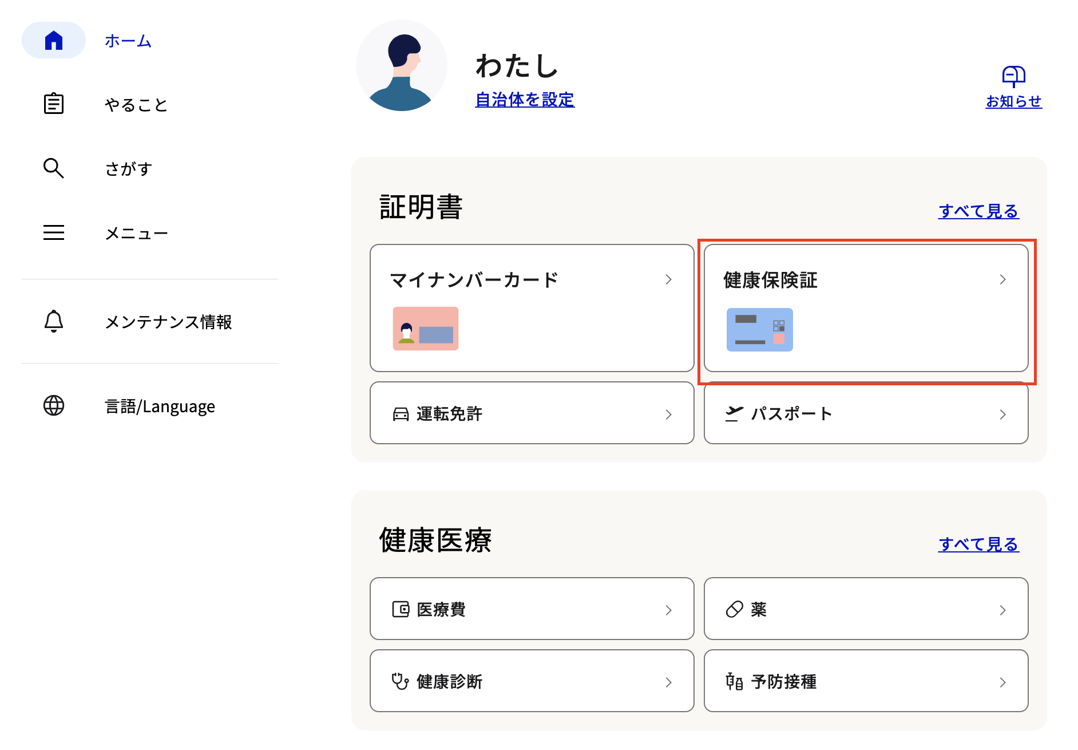Click the user avatar picture

click(x=402, y=65)
